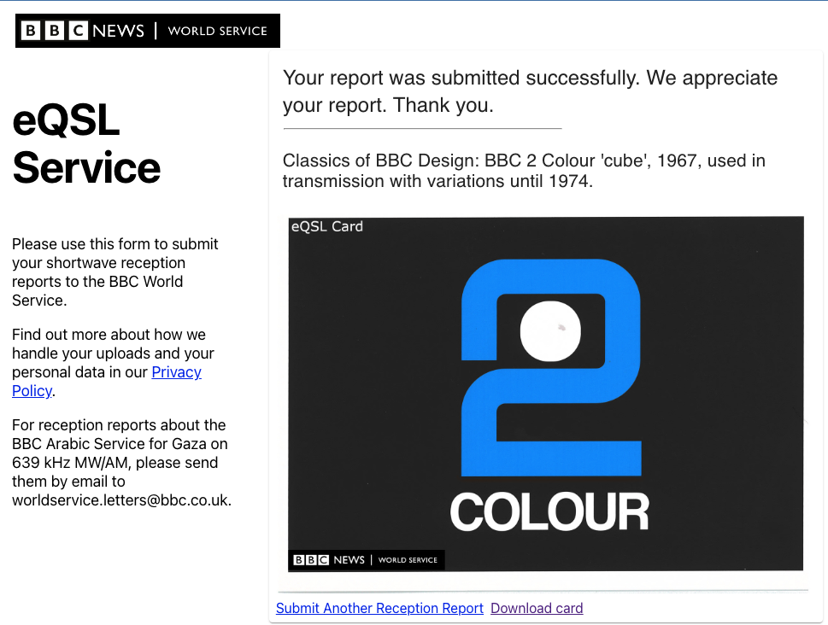Click the 'Please use this form' paragraph
This screenshot has height=625, width=828.
pos(115,272)
